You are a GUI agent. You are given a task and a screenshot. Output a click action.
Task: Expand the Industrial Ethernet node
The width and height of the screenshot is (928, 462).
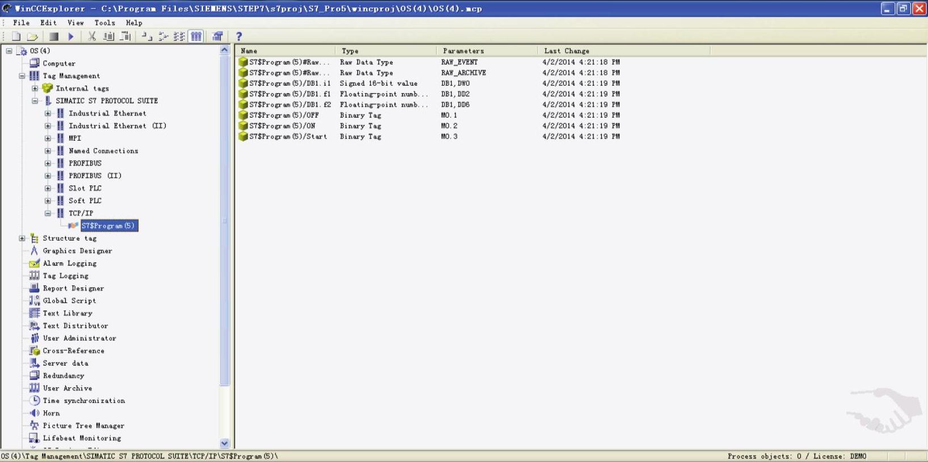[x=48, y=114]
